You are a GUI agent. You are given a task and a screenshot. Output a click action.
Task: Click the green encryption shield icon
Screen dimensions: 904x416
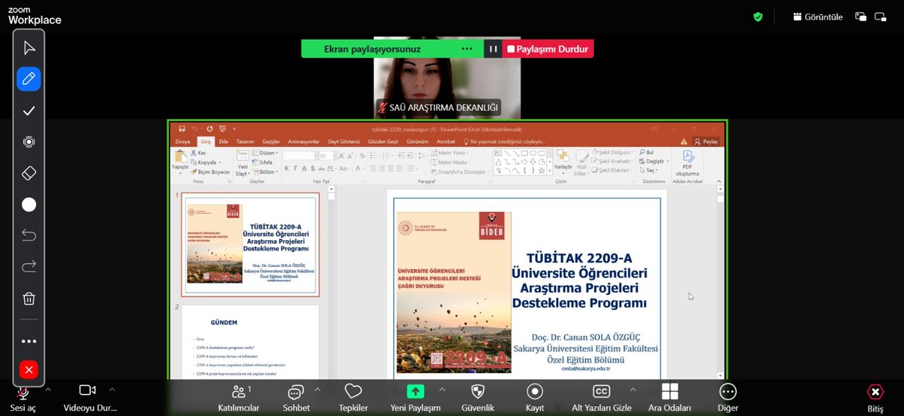[759, 17]
